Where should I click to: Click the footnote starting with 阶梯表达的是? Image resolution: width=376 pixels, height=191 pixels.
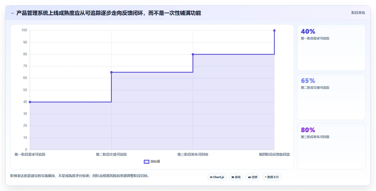(80, 176)
